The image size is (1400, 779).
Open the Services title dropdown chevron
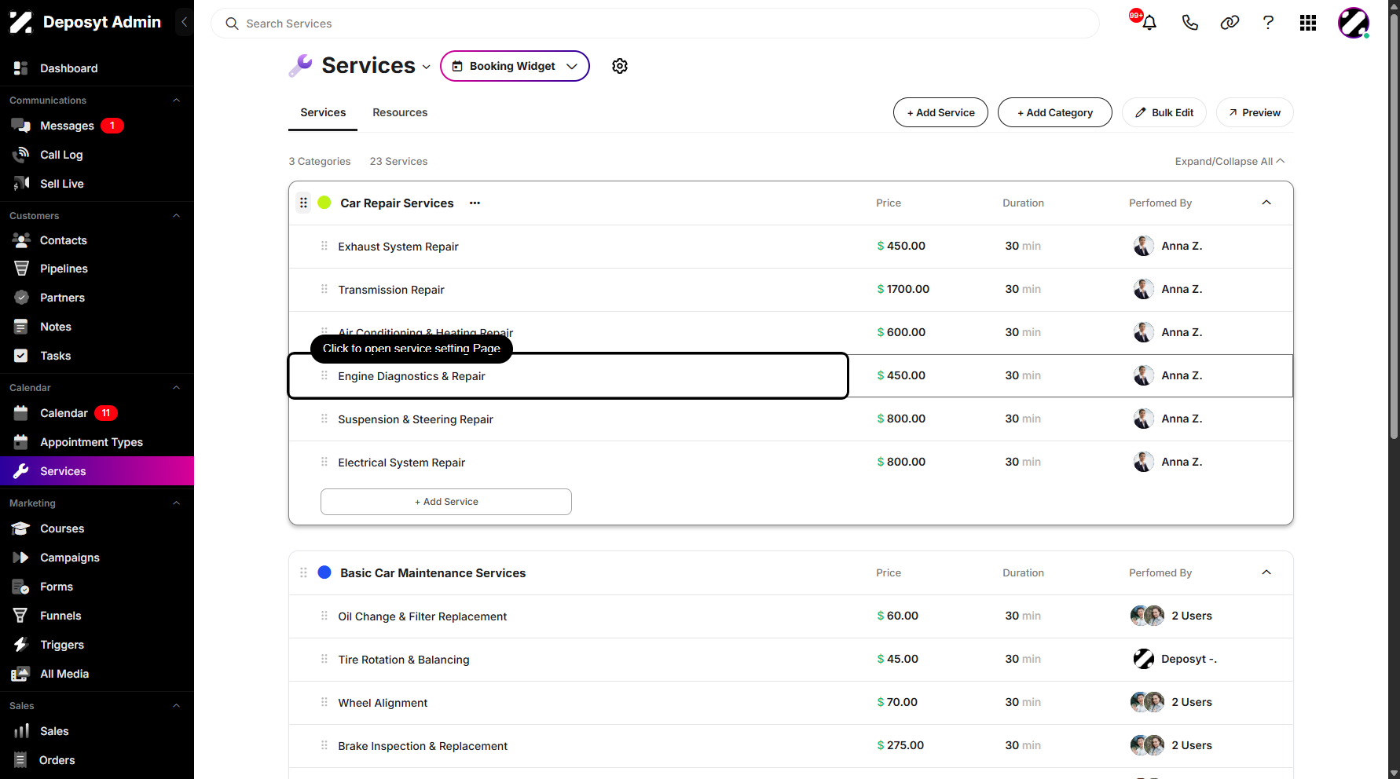coord(426,67)
